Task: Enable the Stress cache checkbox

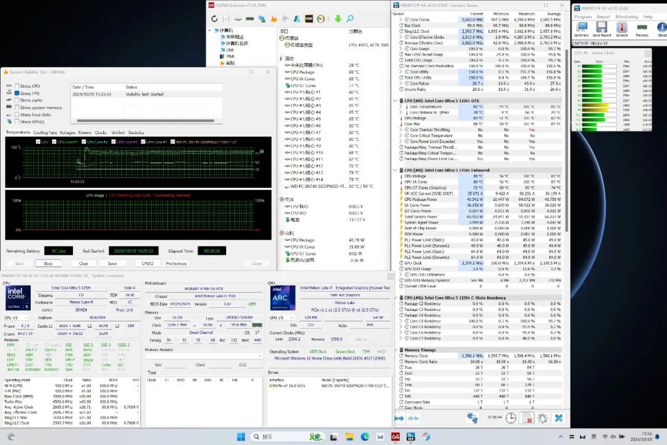Action: point(17,101)
